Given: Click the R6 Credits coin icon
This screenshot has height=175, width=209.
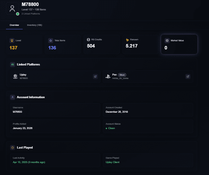Looking at the screenshot, I should (x=89, y=40).
